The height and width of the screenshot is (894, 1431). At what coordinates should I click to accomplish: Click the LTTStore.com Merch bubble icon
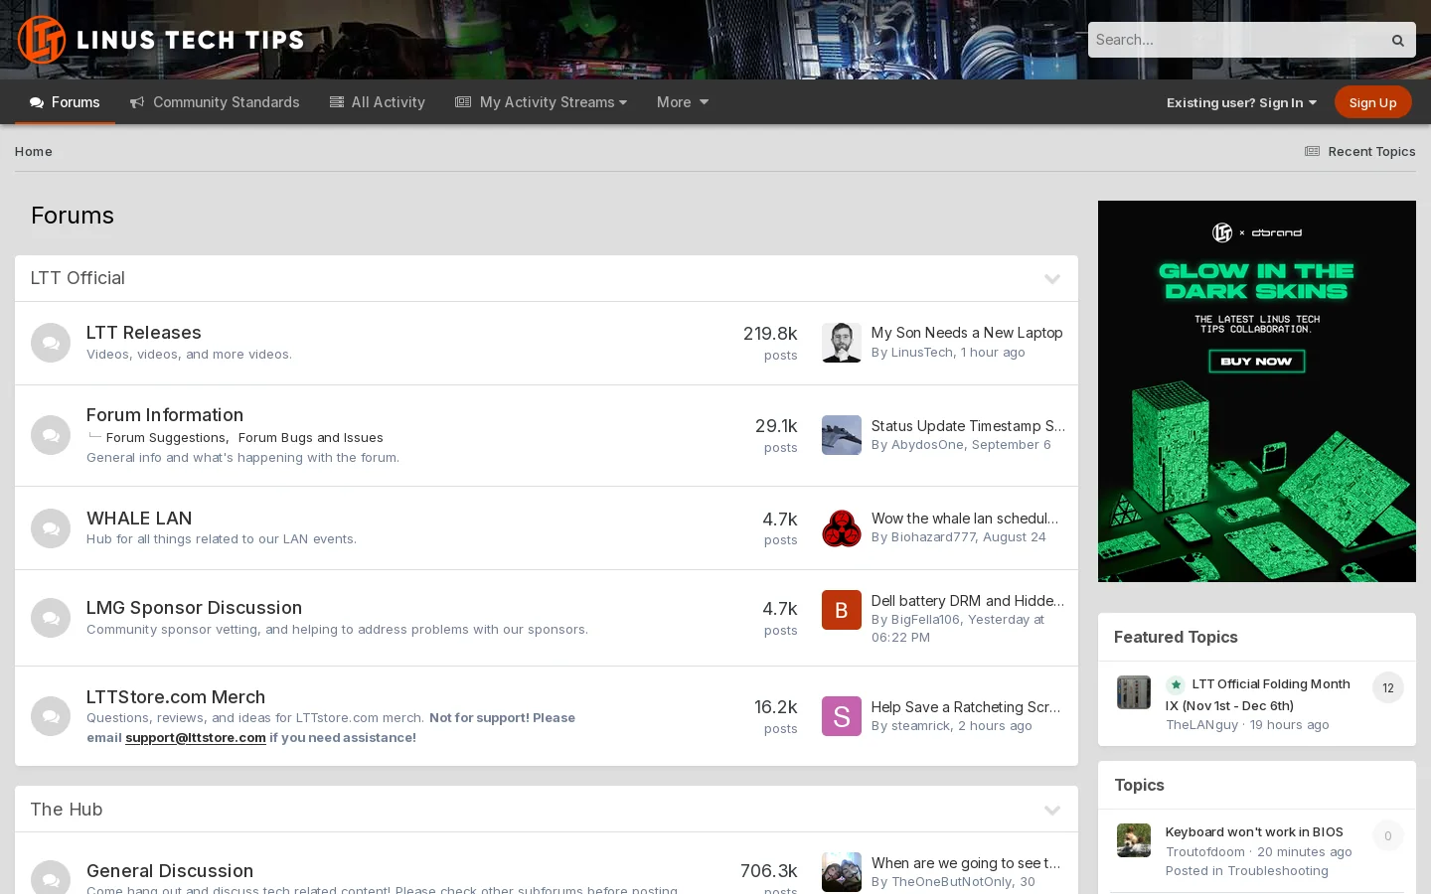coord(51,716)
